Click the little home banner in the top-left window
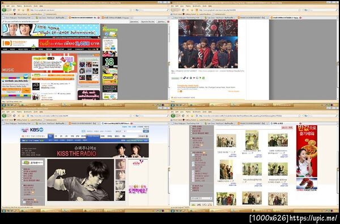This screenshot has width=340, height=224. coord(51,29)
